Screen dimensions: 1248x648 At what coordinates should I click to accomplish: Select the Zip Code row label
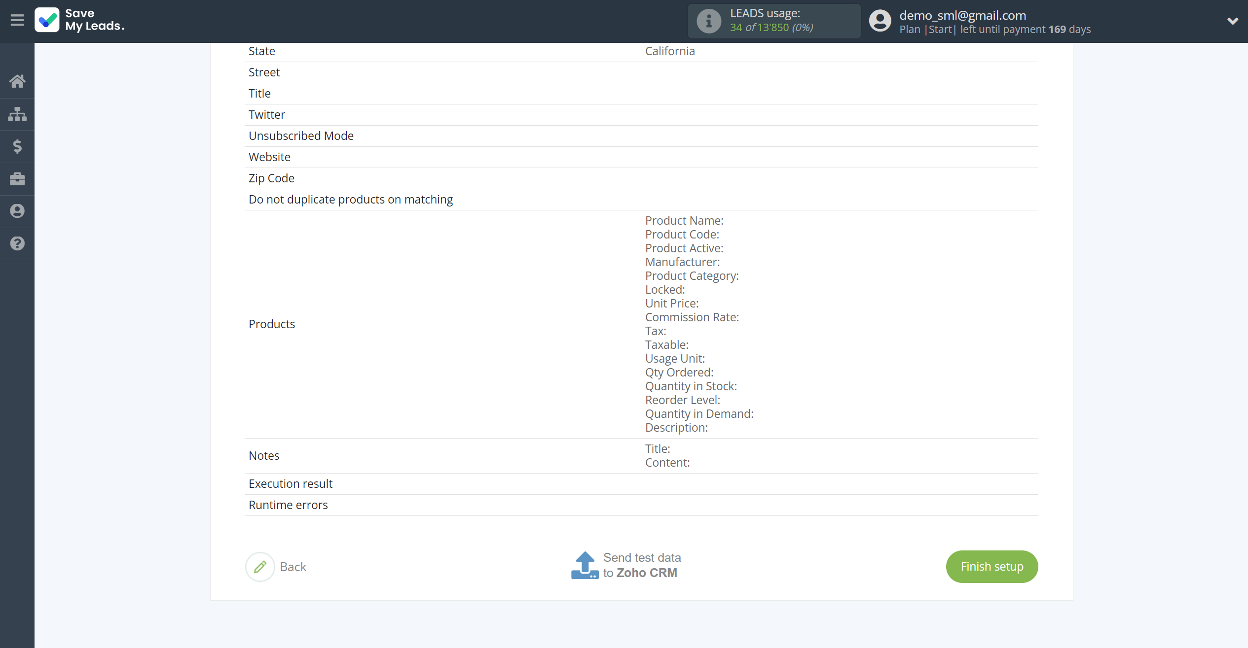[271, 178]
